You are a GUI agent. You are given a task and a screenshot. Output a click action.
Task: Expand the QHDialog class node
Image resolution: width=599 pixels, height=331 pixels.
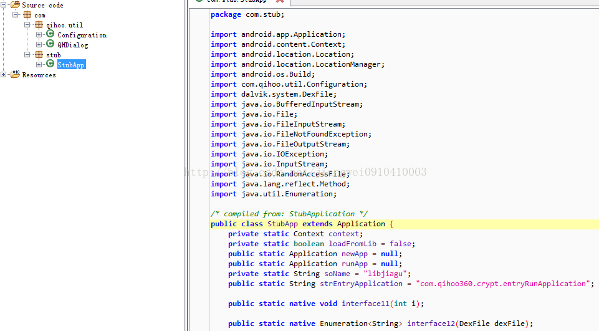pos(39,45)
